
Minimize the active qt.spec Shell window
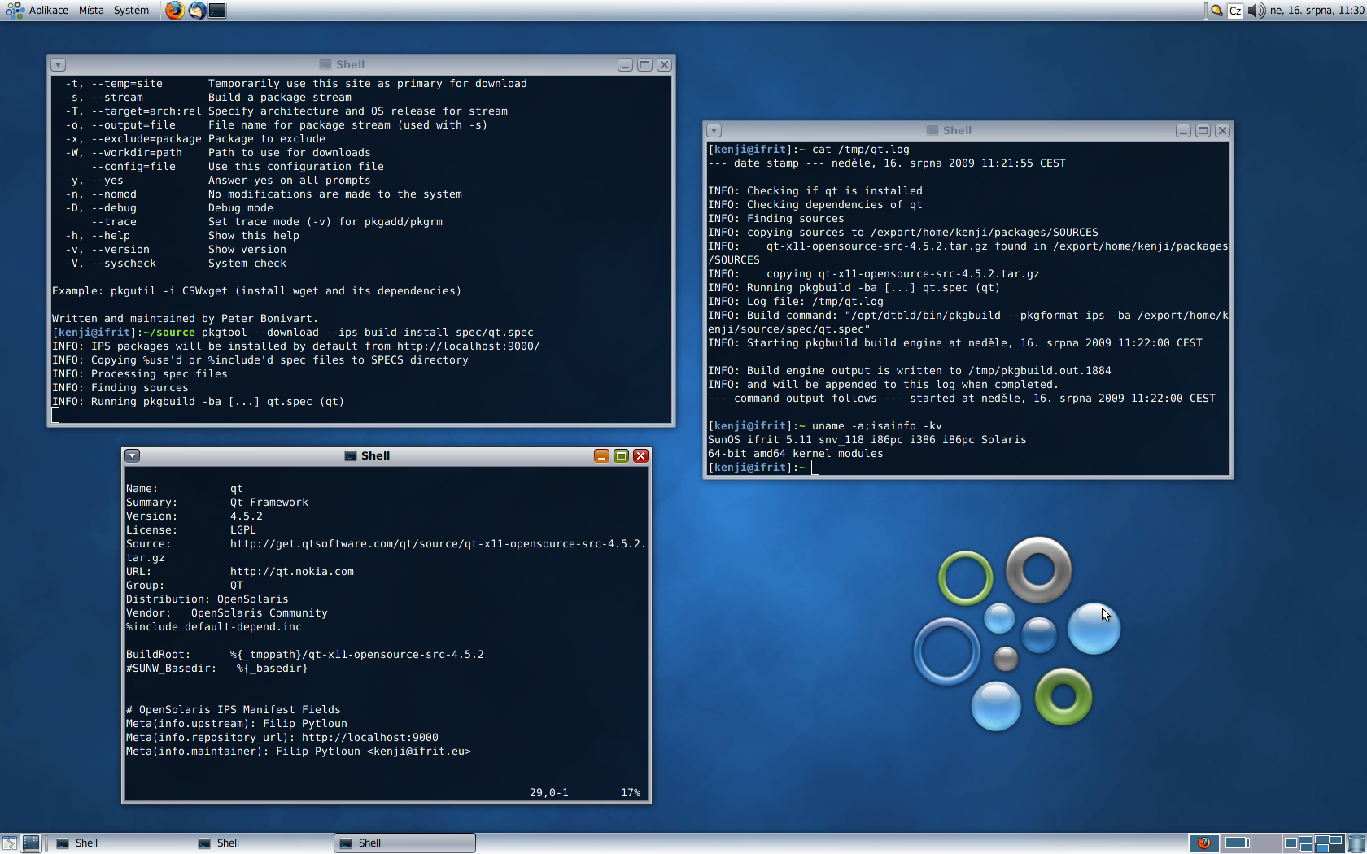(x=601, y=456)
